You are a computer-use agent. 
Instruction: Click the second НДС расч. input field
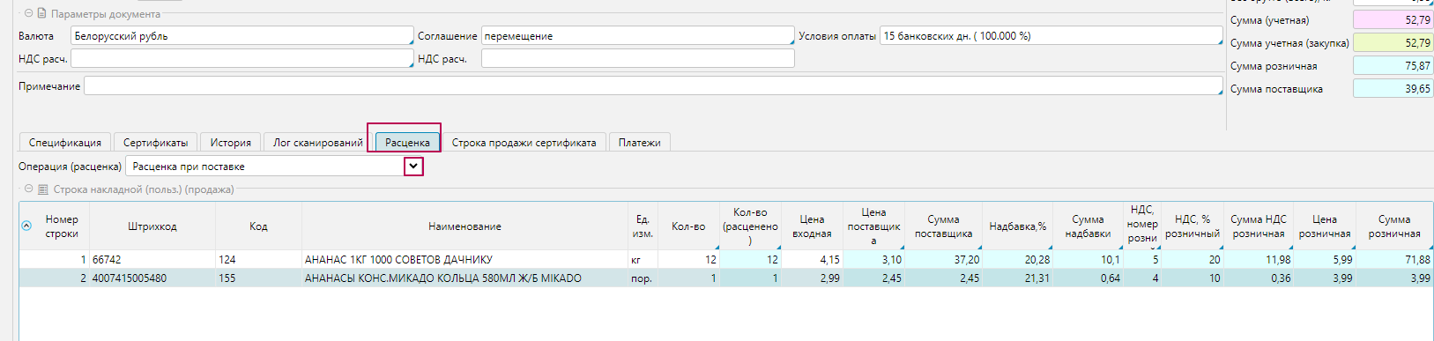pos(637,58)
